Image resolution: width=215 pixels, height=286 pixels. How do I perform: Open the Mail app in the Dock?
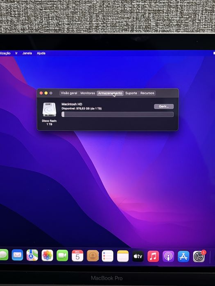pyautogui.click(x=17, y=255)
